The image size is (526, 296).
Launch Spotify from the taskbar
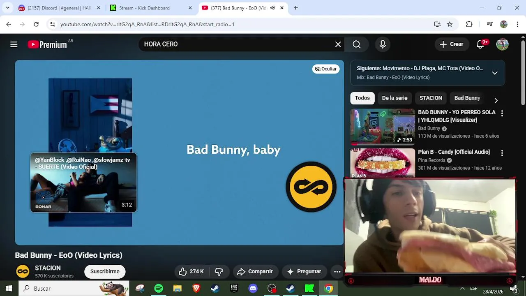pos(159,289)
